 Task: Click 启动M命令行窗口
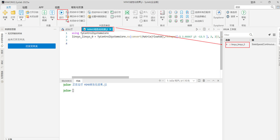(x=98, y=12)
